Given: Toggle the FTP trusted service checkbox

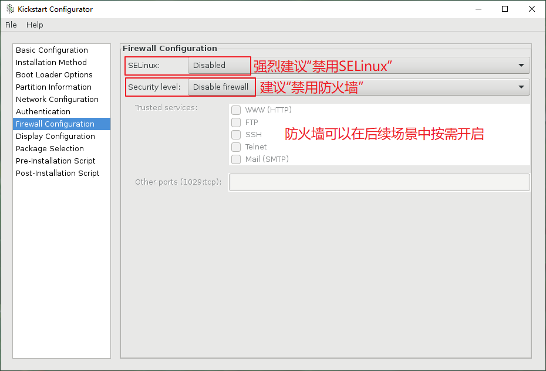Looking at the screenshot, I should [236, 122].
